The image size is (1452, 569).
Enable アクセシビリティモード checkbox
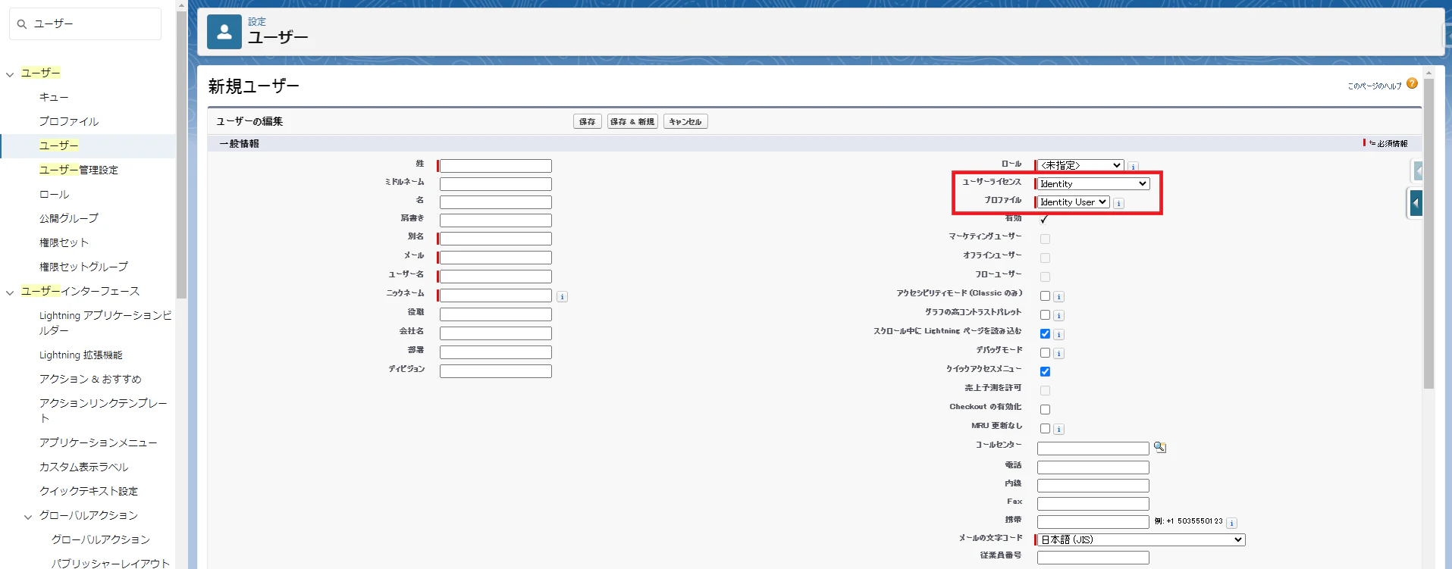1045,296
